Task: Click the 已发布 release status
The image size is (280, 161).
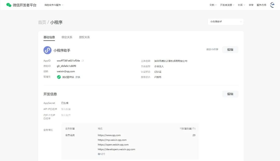Action: click(158, 77)
